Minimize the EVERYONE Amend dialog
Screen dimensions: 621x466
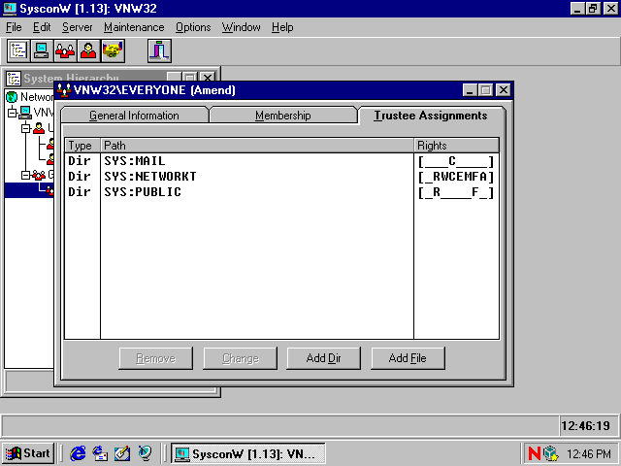[470, 90]
